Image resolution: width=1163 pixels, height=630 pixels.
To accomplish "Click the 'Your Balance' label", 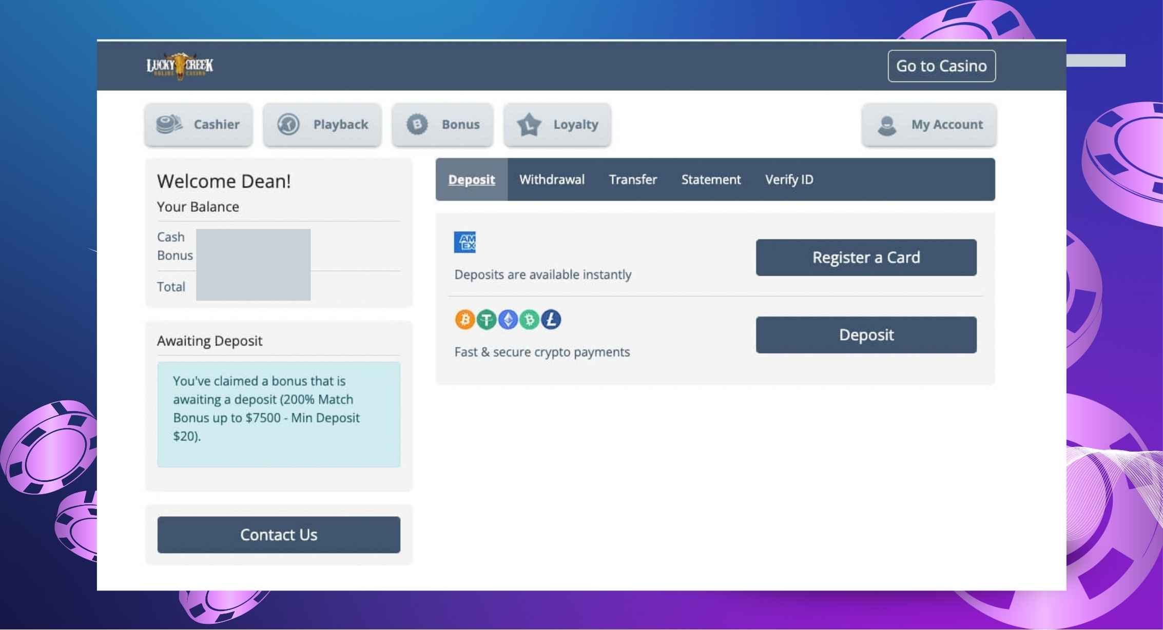I will point(198,207).
